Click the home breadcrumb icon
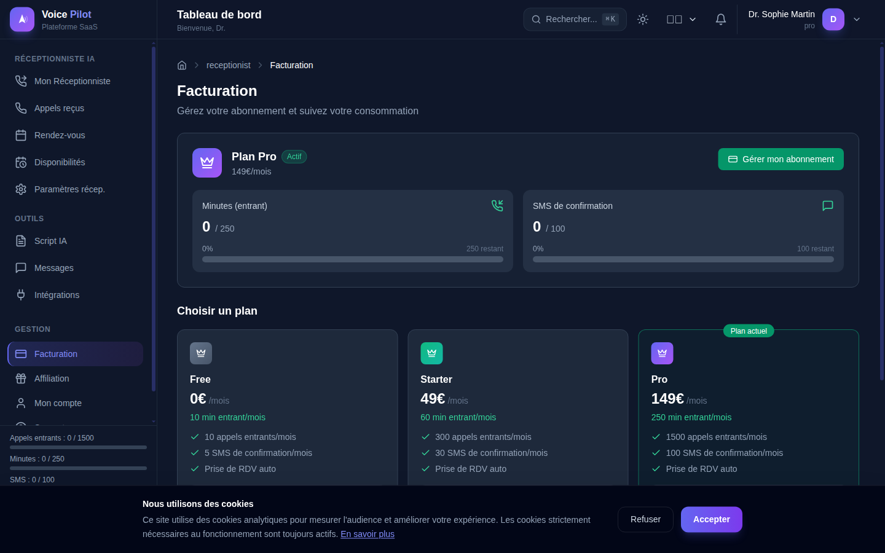Viewport: 885px width, 553px height. pyautogui.click(x=182, y=65)
